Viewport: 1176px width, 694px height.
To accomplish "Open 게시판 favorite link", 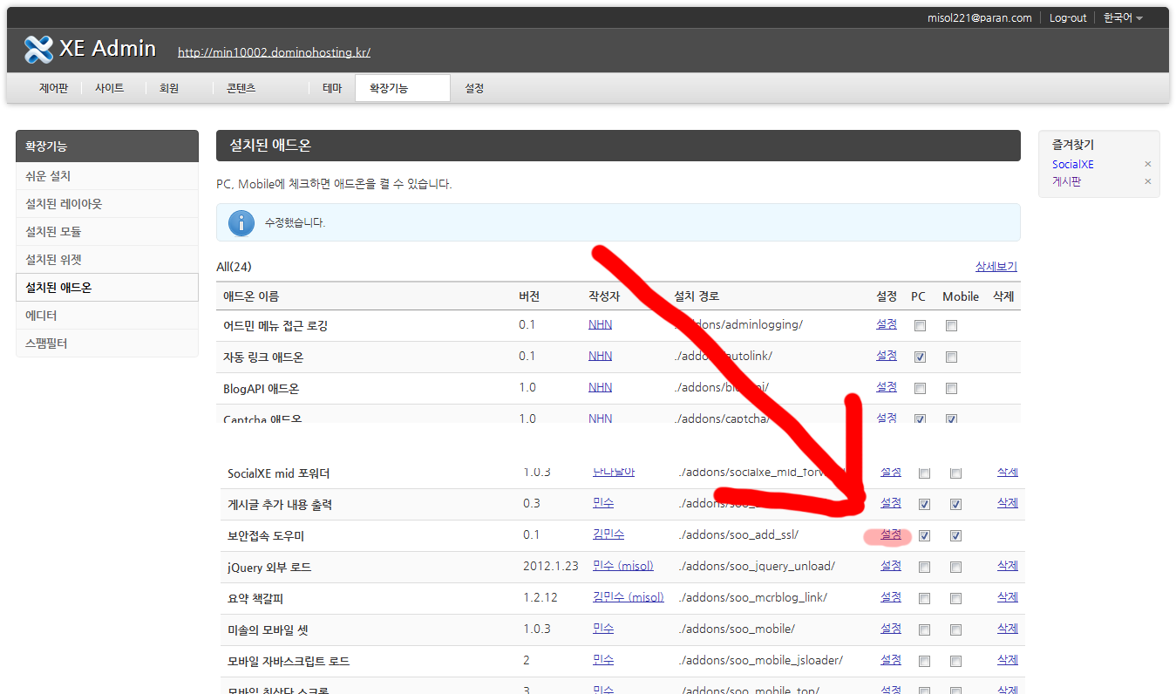I will tap(1066, 181).
